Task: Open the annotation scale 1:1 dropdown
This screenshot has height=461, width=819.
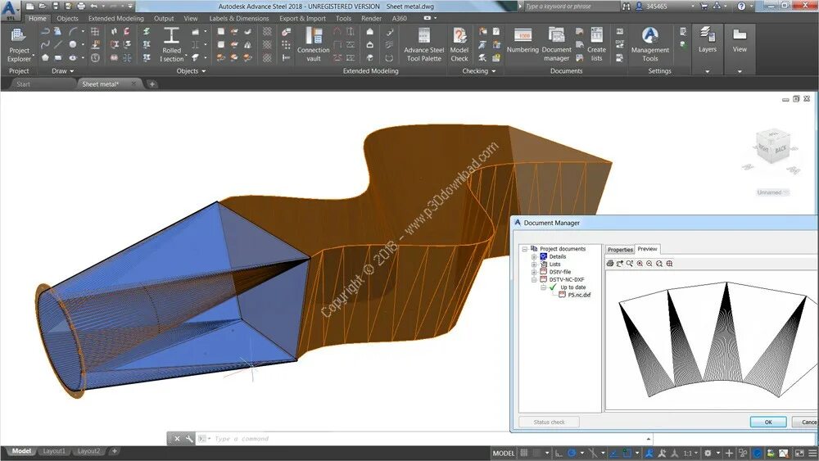Action: click(690, 453)
